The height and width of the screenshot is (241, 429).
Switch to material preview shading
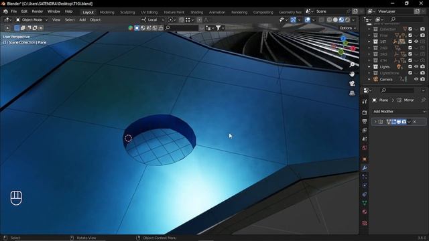(x=341, y=20)
